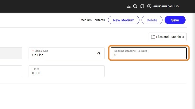This screenshot has width=195, height=109.
Task: Open Files and Hyperlinks
Action: tap(167, 37)
